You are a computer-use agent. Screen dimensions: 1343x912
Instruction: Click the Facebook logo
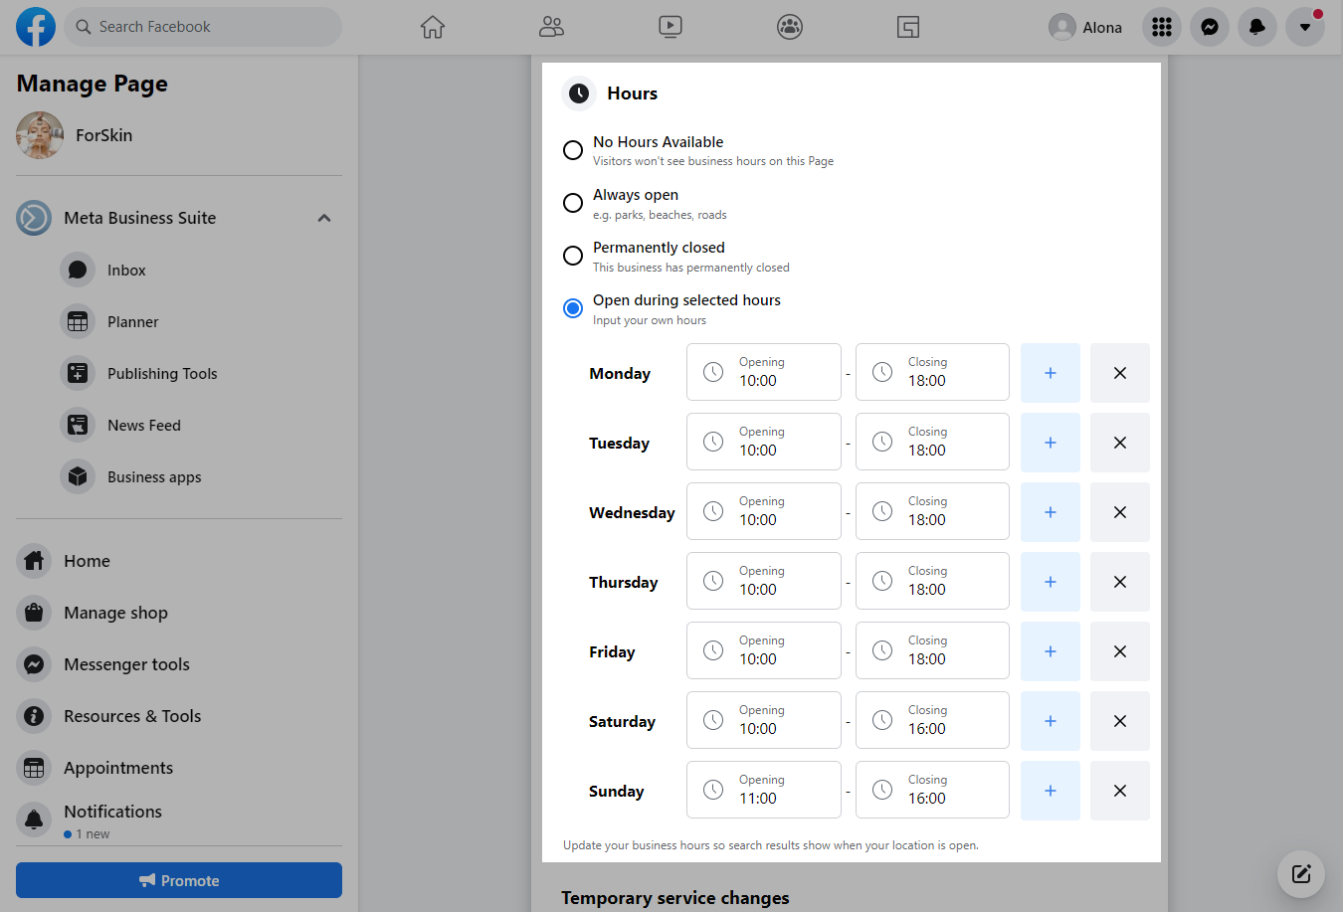36,27
